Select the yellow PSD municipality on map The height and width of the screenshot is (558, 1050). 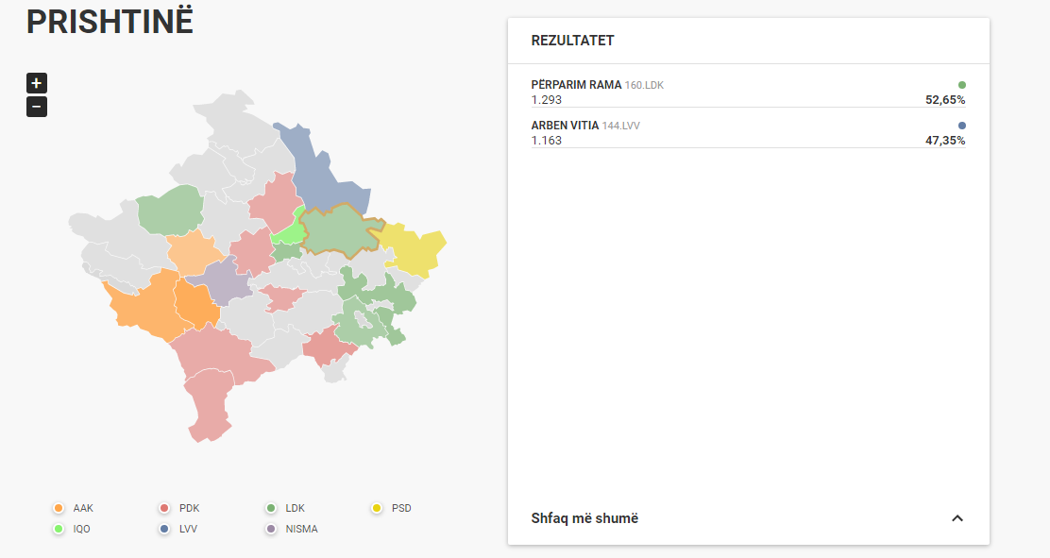412,249
